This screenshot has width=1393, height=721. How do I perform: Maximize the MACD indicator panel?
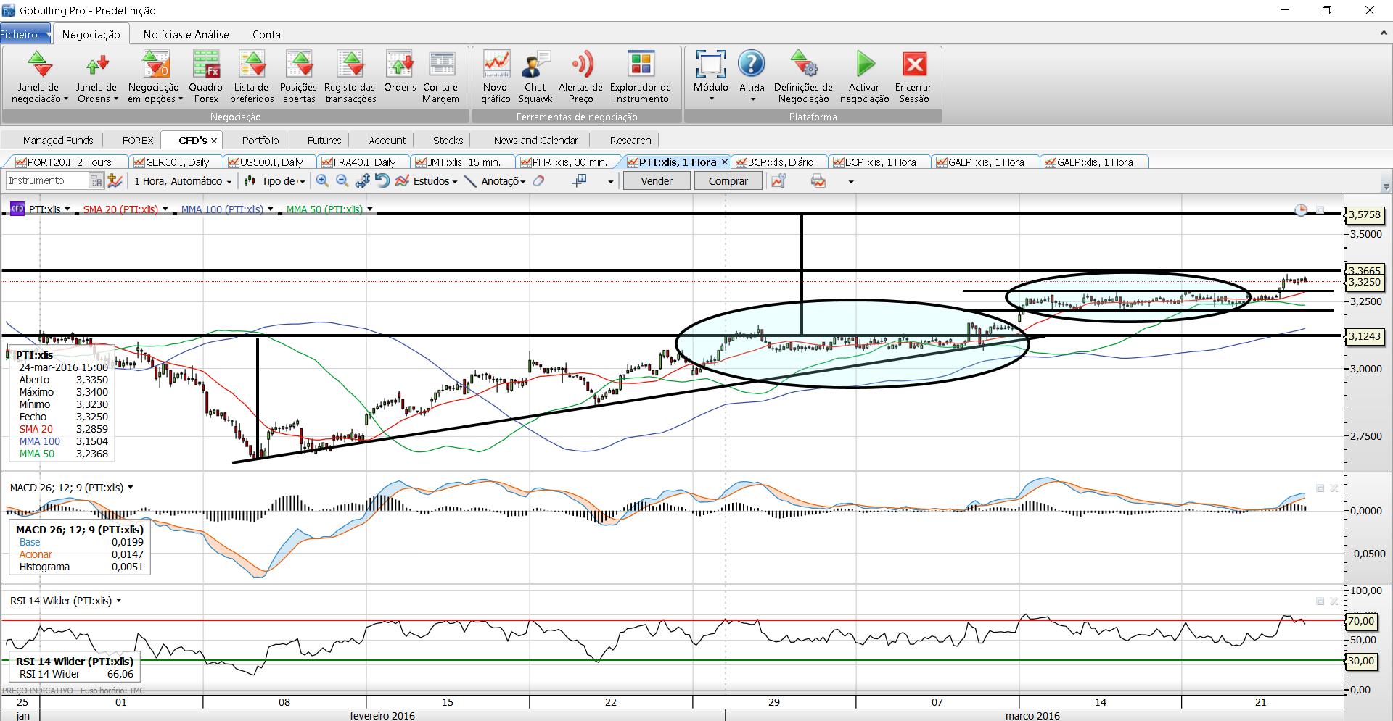(x=1320, y=488)
